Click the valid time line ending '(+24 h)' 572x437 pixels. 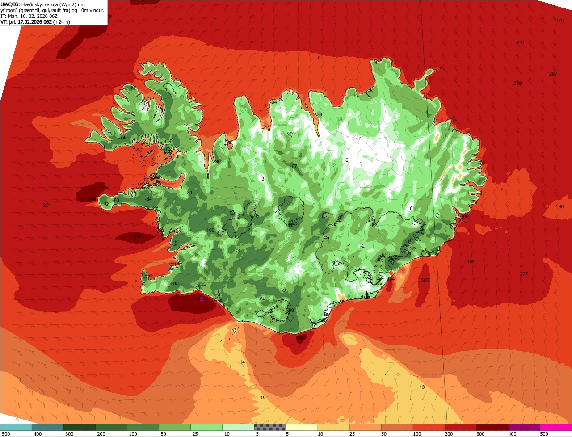(35, 21)
